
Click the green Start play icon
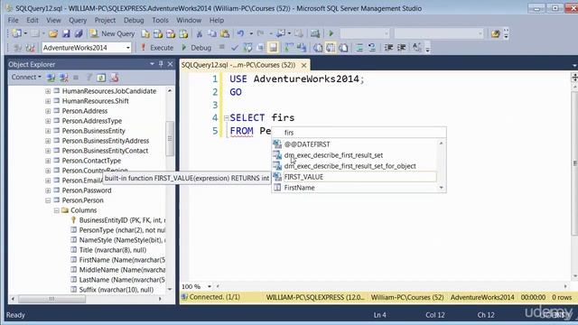331,34
